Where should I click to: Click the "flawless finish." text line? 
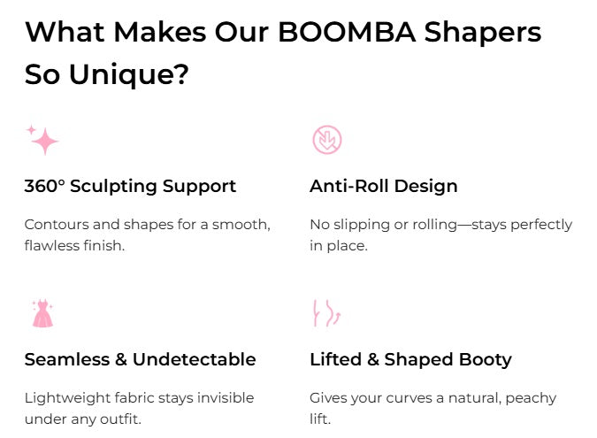74,245
